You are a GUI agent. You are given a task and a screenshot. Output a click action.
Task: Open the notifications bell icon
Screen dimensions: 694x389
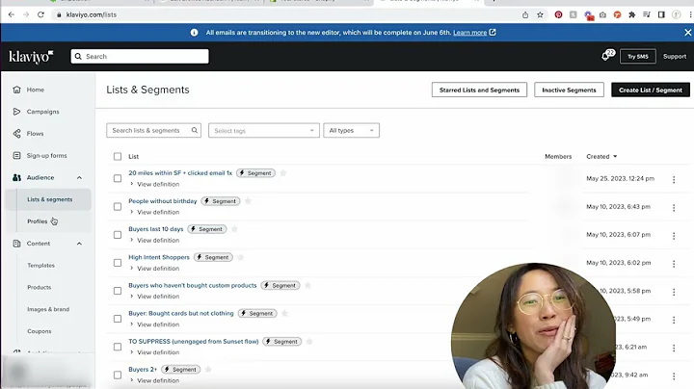click(605, 57)
